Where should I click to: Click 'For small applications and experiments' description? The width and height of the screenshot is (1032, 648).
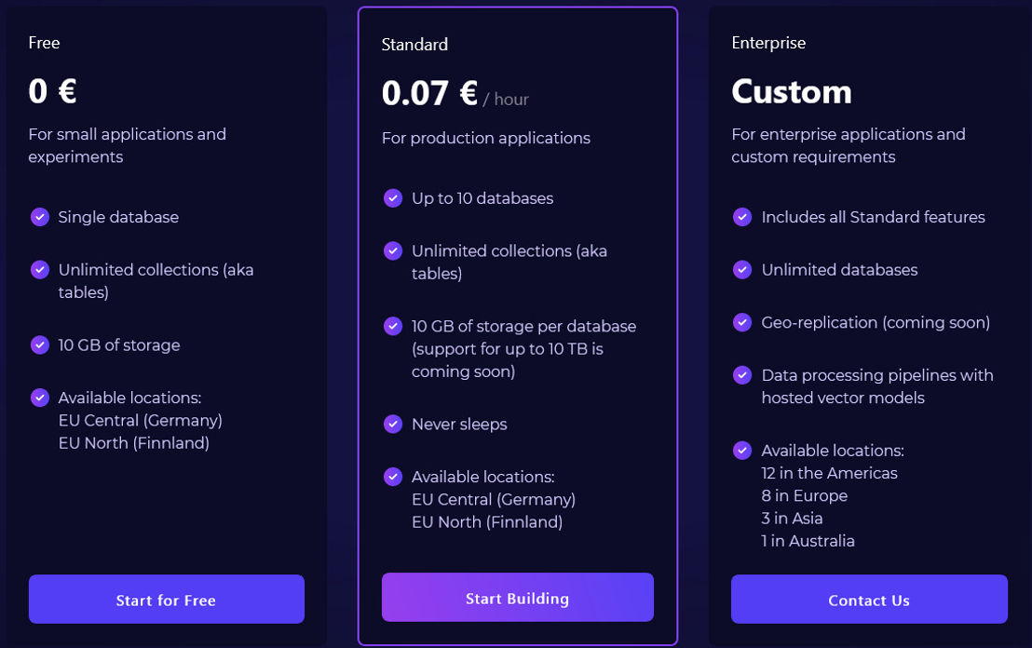[x=127, y=145]
